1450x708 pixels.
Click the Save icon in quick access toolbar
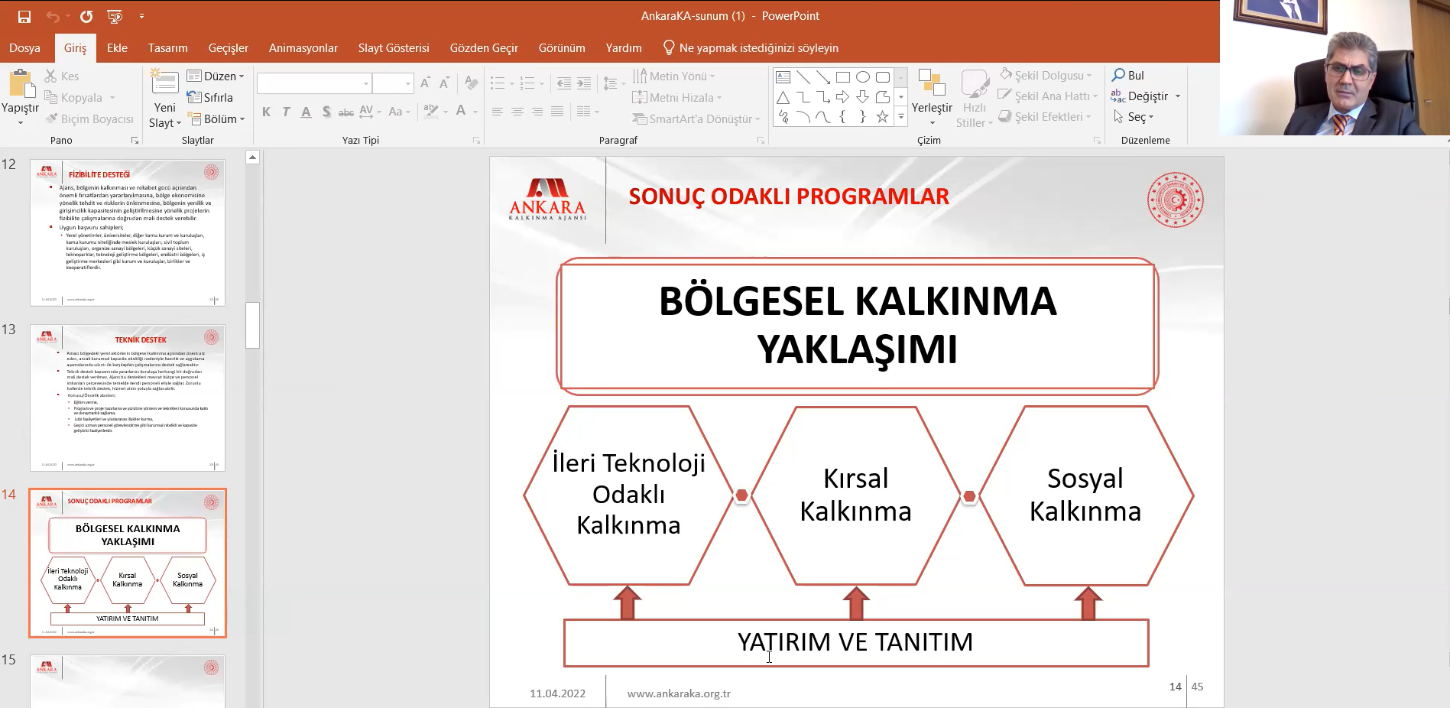click(24, 16)
